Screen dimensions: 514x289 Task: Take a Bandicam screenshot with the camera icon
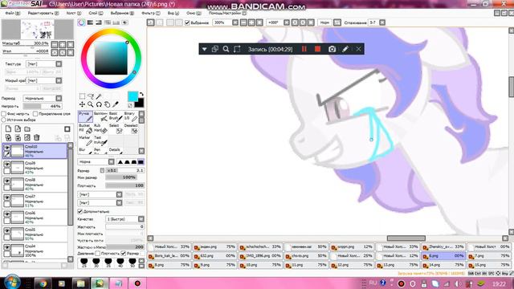coord(332,49)
